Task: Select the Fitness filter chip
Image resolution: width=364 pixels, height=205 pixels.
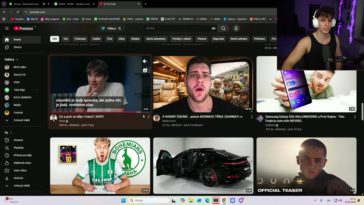Action: pyautogui.click(x=202, y=39)
